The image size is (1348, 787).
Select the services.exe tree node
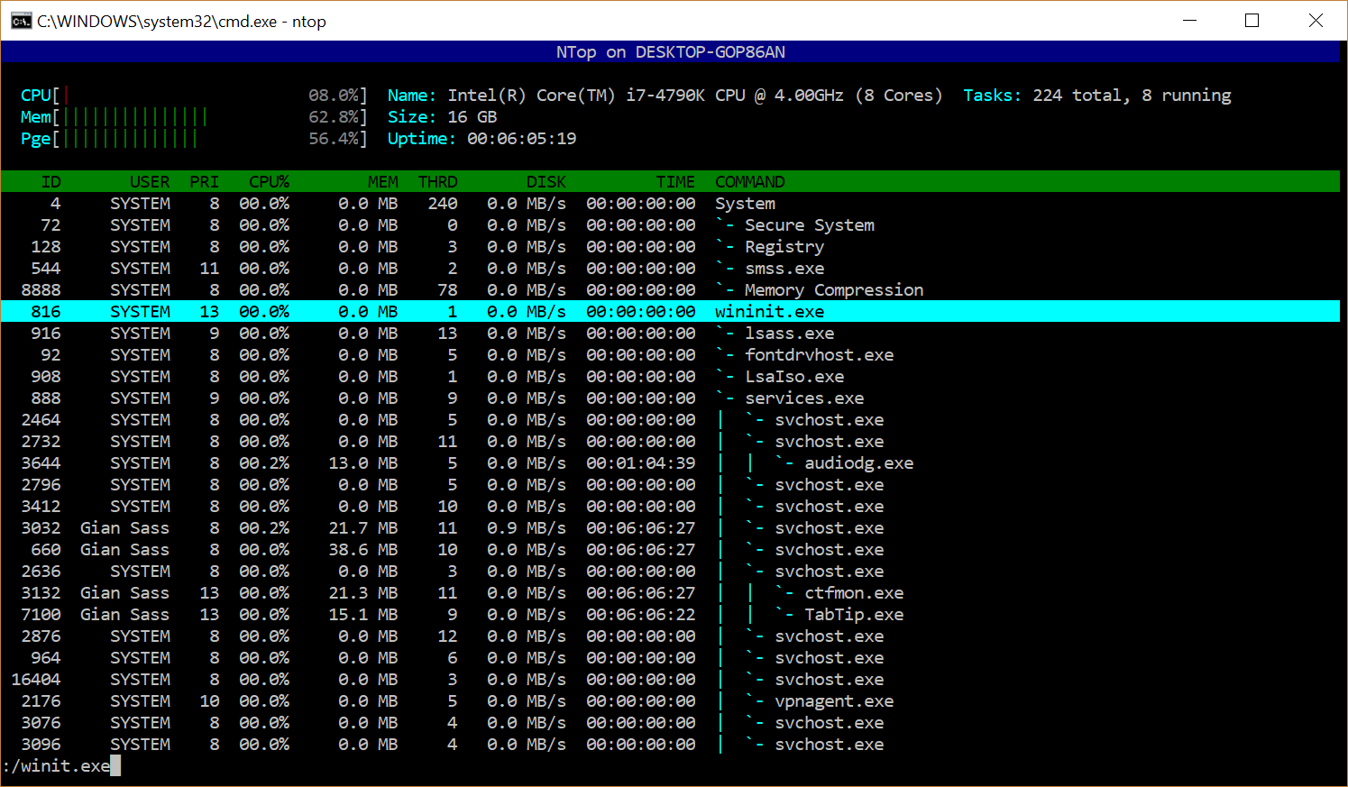(x=803, y=398)
